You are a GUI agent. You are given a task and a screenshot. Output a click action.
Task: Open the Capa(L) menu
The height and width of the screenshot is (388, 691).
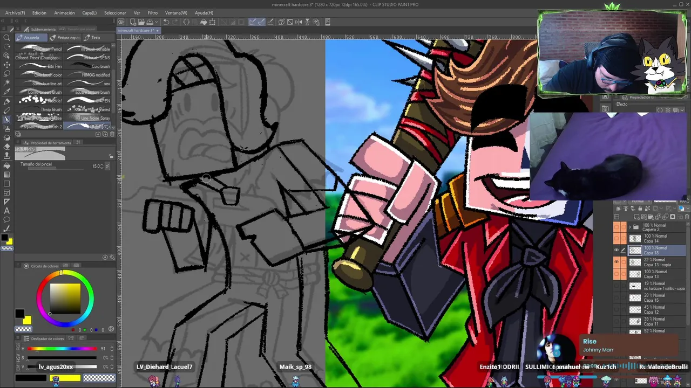pyautogui.click(x=89, y=12)
